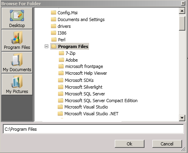The width and height of the screenshot is (188, 153).
Task: Click the scrollbar down arrow
Action: [182, 118]
